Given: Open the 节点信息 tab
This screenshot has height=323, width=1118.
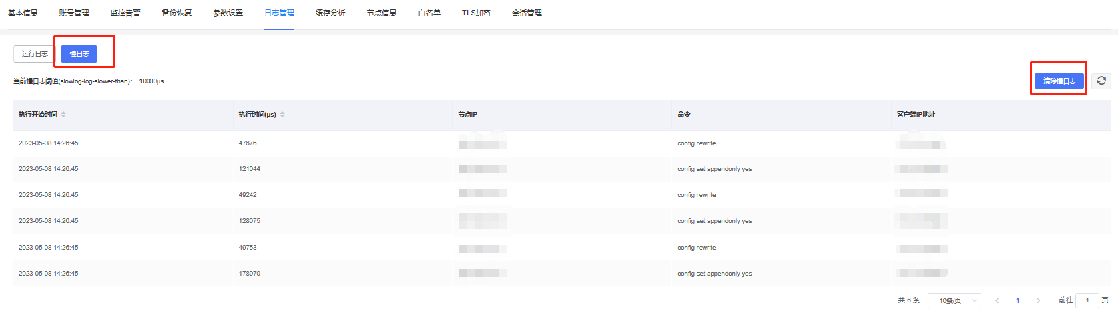Looking at the screenshot, I should [382, 13].
